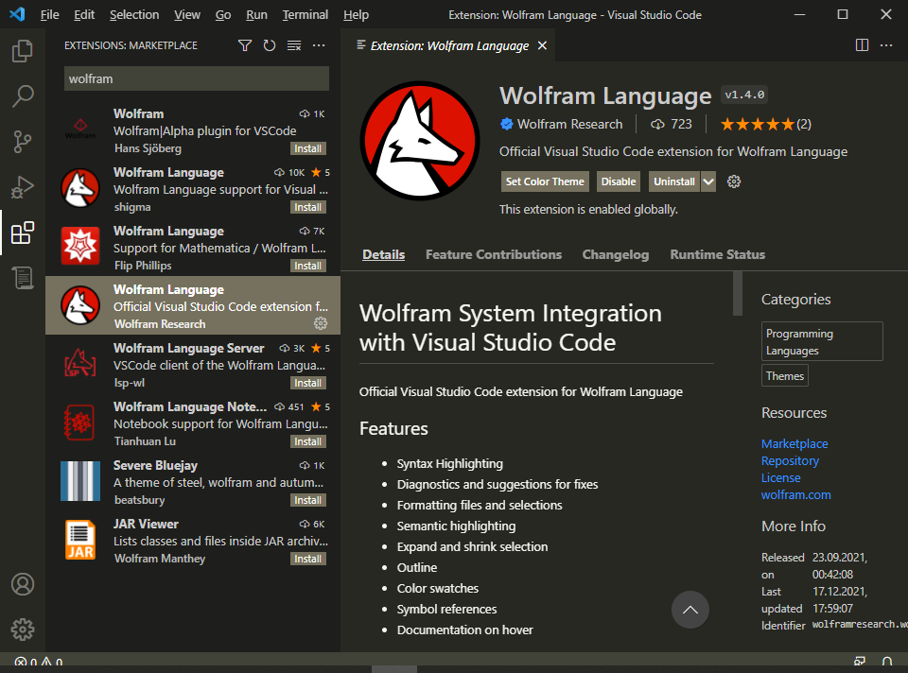Viewport: 908px width, 673px height.
Task: Open Source Control view
Action: (x=23, y=142)
